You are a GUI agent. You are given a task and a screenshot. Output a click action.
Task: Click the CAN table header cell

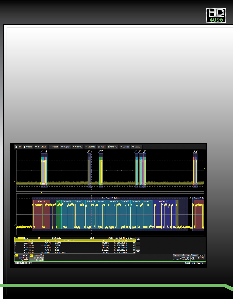pyautogui.click(x=19, y=238)
